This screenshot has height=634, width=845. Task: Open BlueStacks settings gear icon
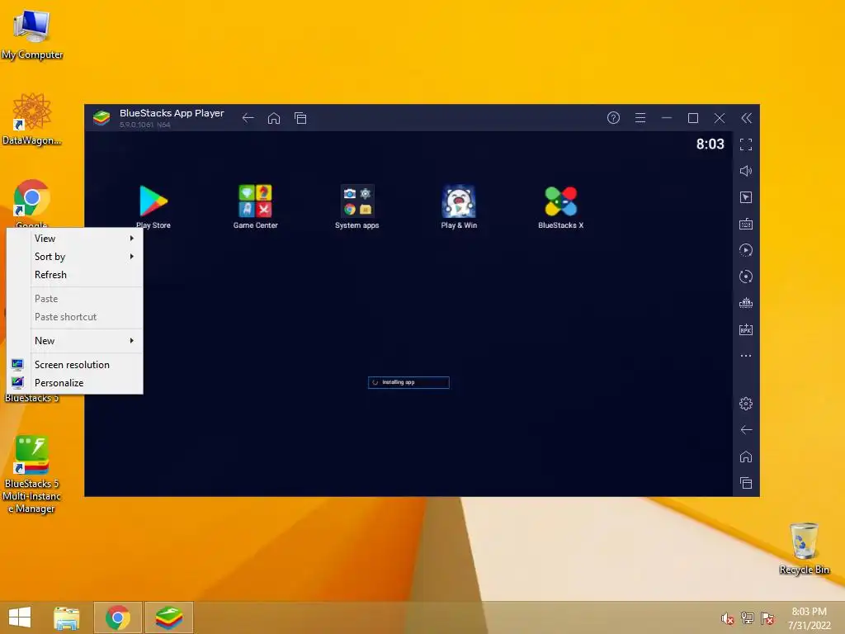[x=746, y=403]
